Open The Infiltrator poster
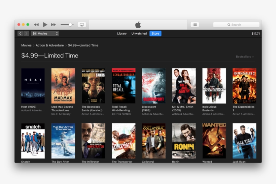Viewport: 276px width, 184px height. [93, 141]
